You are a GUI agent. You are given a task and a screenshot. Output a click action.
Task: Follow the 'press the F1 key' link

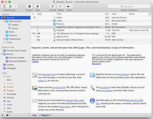point(49,74)
